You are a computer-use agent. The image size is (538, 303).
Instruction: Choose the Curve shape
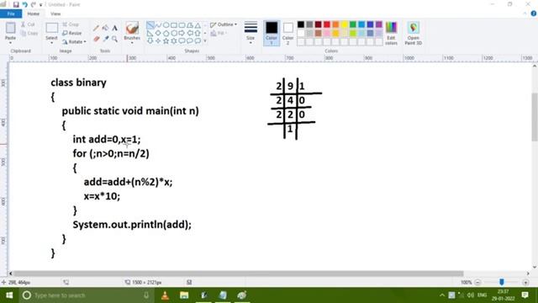[x=158, y=25]
